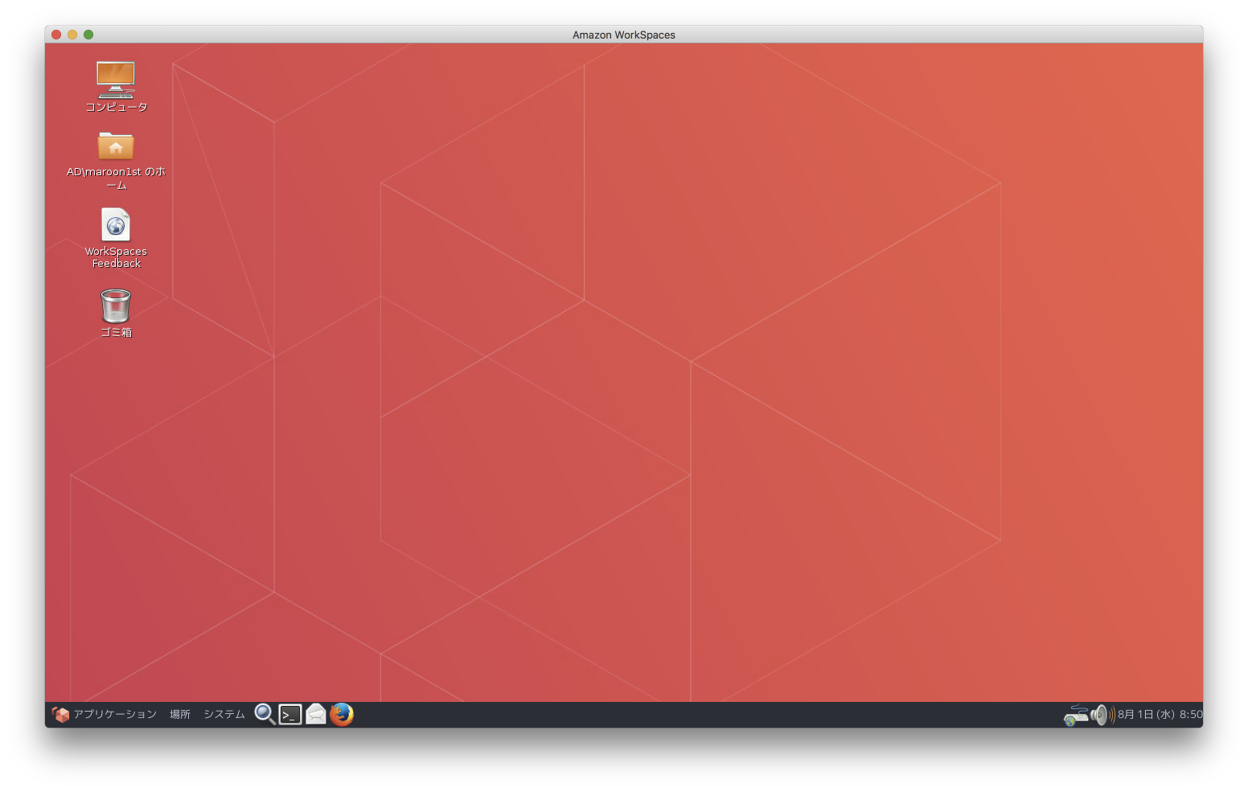Minimize the Amazon WorkSpaces window
This screenshot has width=1248, height=792.
(x=72, y=35)
